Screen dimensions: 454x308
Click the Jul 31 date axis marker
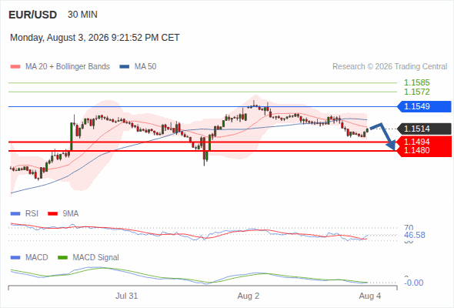pyautogui.click(x=126, y=296)
